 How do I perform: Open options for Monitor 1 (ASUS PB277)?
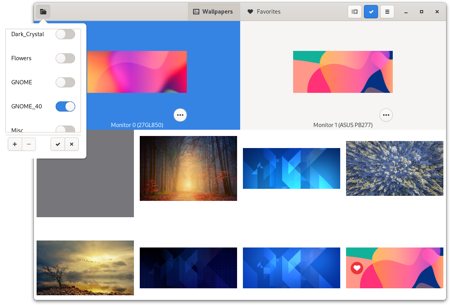[x=386, y=115]
